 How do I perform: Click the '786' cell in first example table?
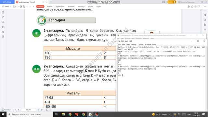[73, 58]
